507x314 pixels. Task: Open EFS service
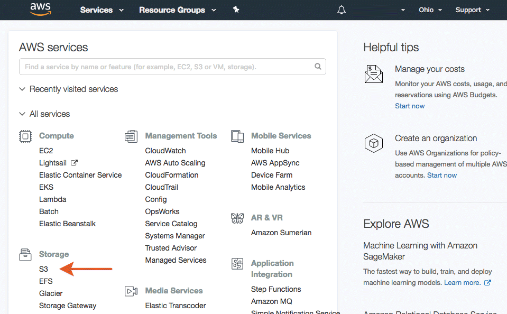point(46,281)
